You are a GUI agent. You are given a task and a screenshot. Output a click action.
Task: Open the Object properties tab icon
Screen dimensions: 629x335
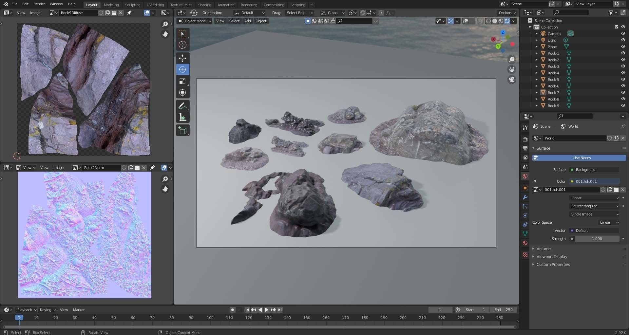tap(525, 188)
